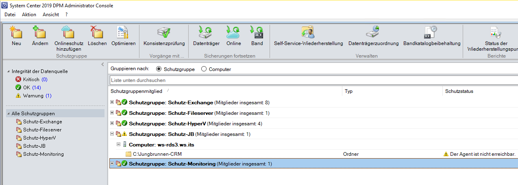
Task: Click the 'Ordner' type cell
Action: coord(351,154)
